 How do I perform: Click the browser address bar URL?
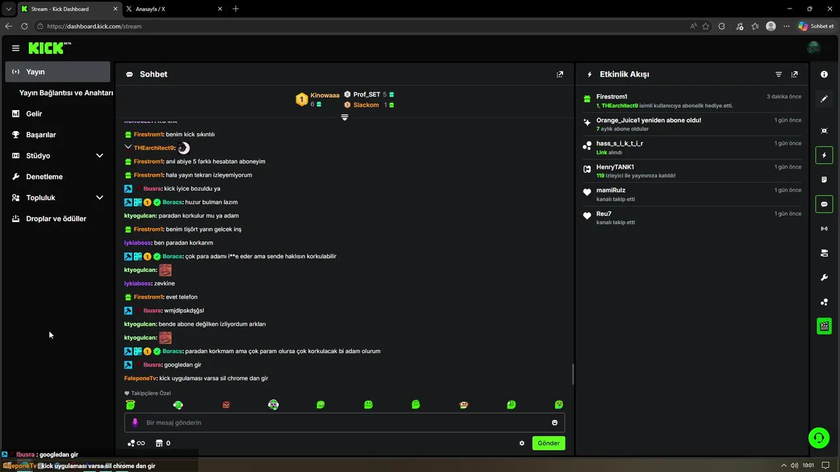tap(94, 26)
